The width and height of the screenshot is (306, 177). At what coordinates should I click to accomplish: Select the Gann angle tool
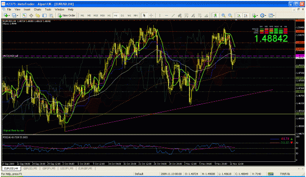[206, 15]
